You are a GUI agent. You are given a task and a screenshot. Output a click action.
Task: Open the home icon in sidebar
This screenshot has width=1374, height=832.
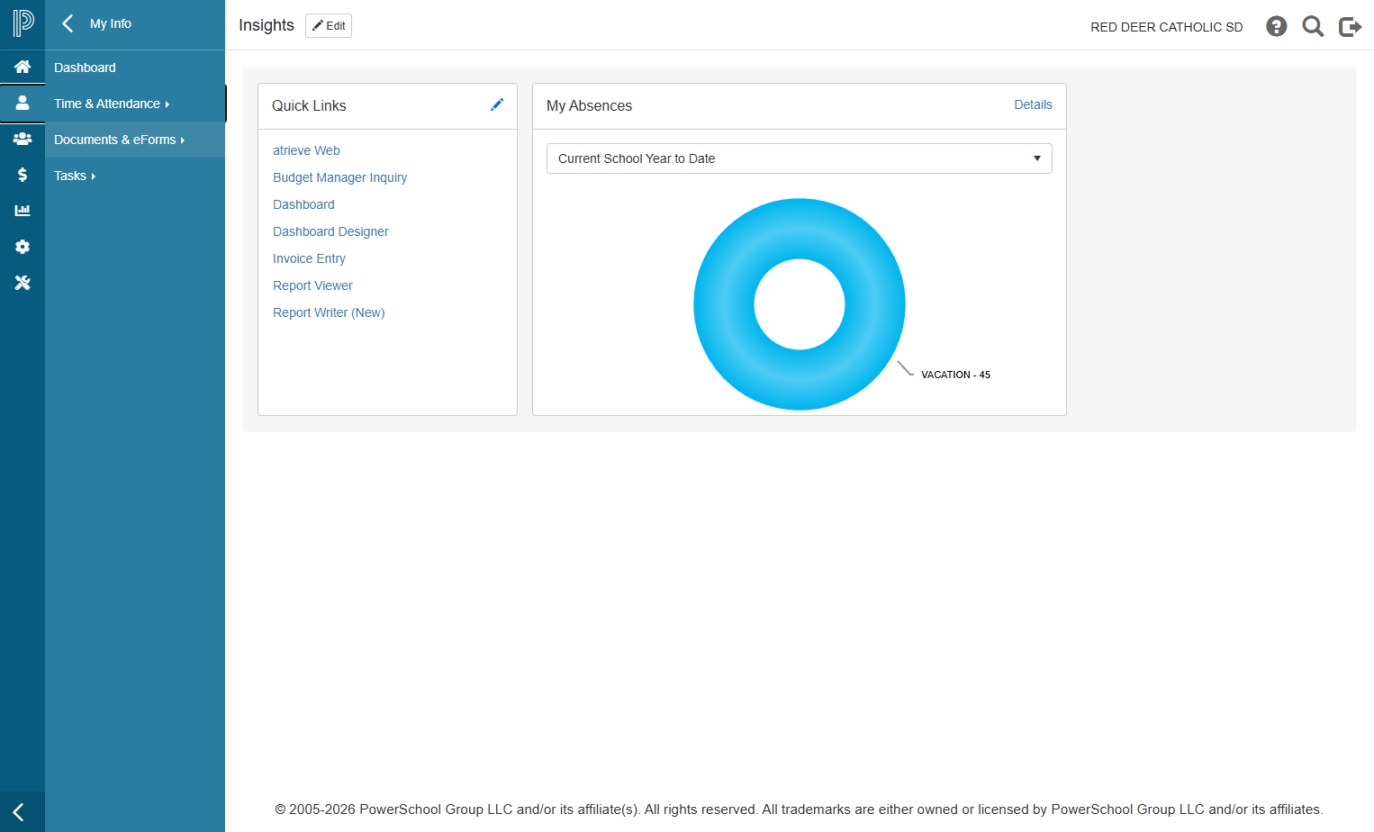23,67
